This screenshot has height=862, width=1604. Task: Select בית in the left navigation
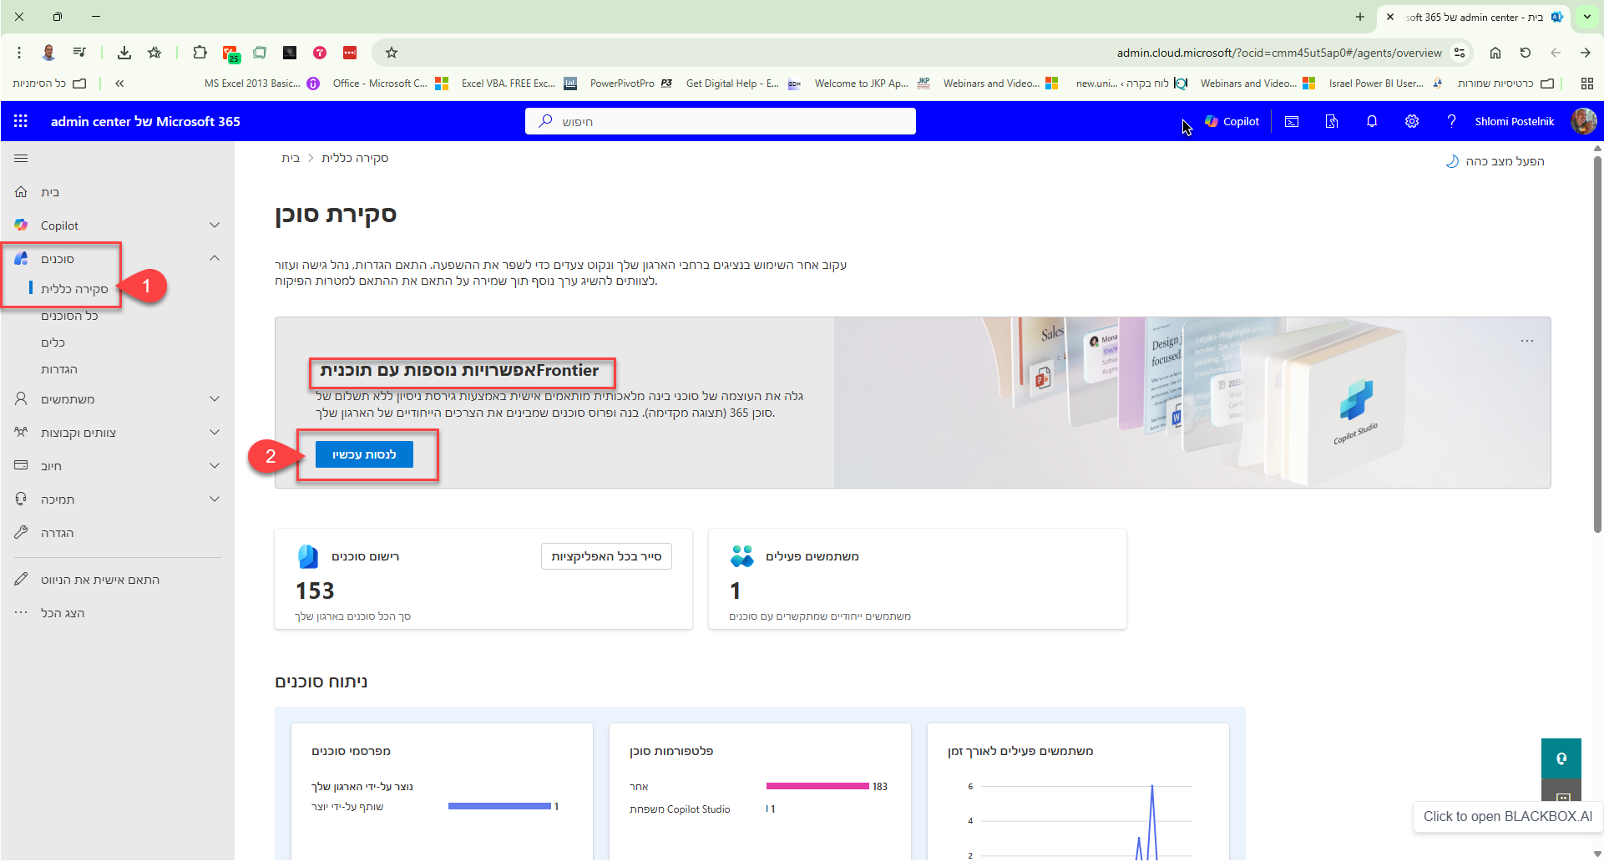[x=50, y=192]
